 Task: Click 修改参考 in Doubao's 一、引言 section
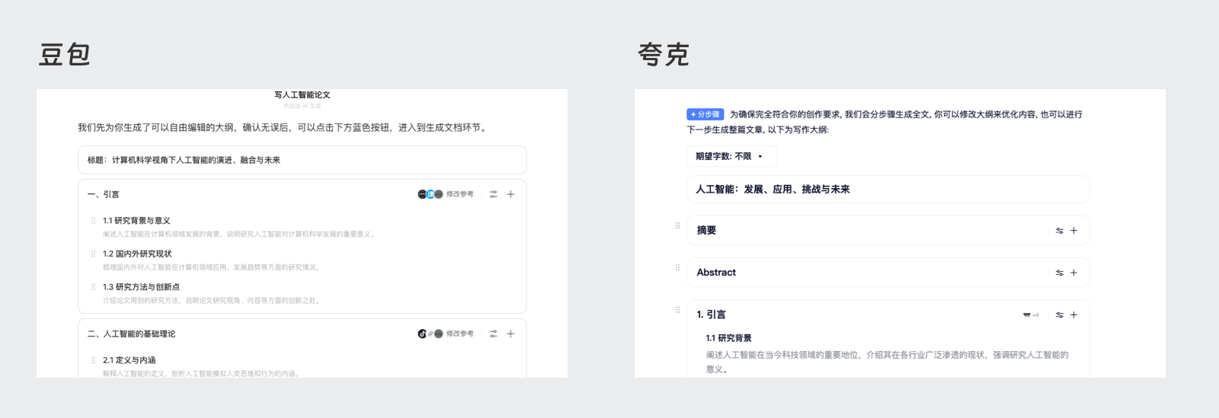pyautogui.click(x=459, y=194)
